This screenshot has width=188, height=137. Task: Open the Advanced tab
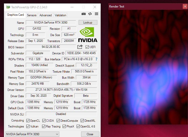tap(46, 15)
